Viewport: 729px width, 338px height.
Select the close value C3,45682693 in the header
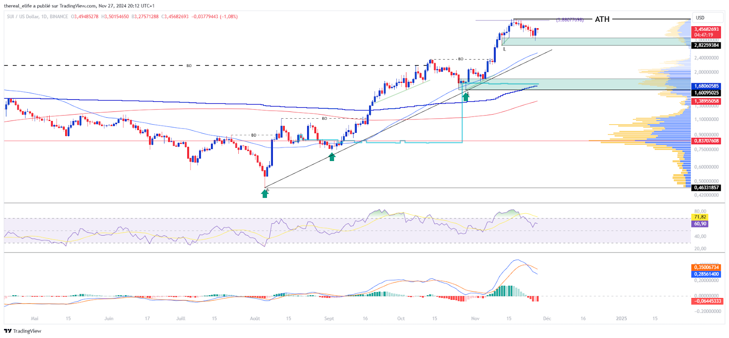[175, 17]
